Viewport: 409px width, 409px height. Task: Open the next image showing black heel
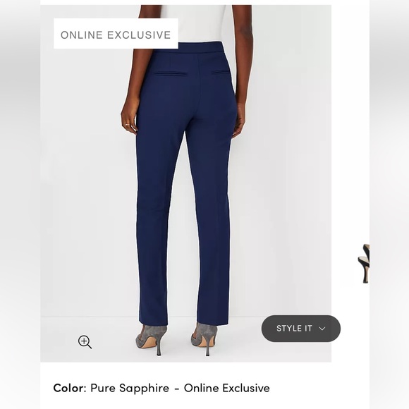coord(364,263)
